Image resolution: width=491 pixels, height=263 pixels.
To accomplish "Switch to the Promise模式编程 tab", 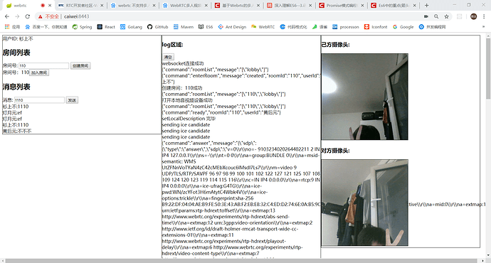I will point(341,5).
